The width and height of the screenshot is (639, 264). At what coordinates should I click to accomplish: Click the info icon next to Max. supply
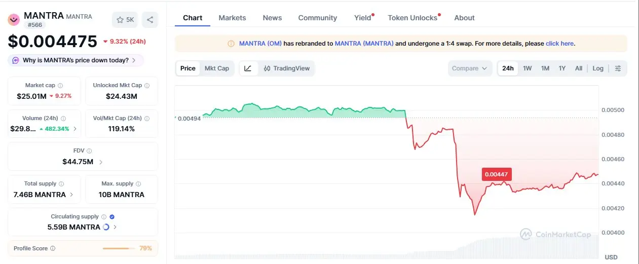pos(138,184)
